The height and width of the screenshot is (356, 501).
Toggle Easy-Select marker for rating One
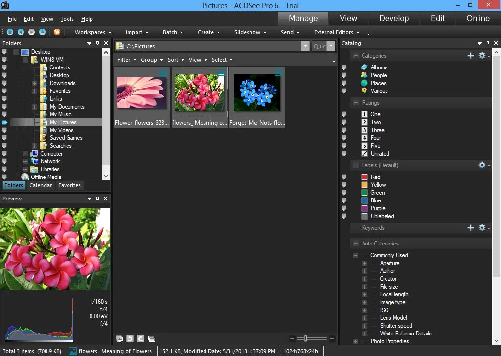(x=344, y=114)
